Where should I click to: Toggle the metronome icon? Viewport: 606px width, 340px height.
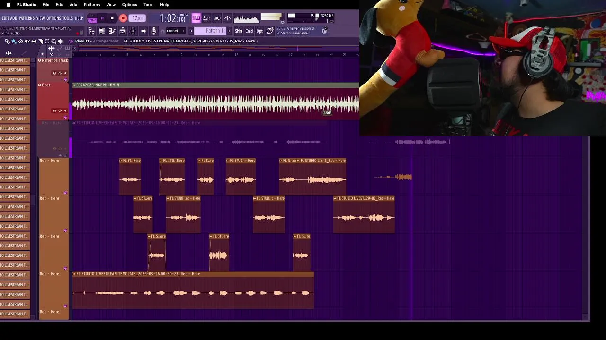(x=227, y=18)
